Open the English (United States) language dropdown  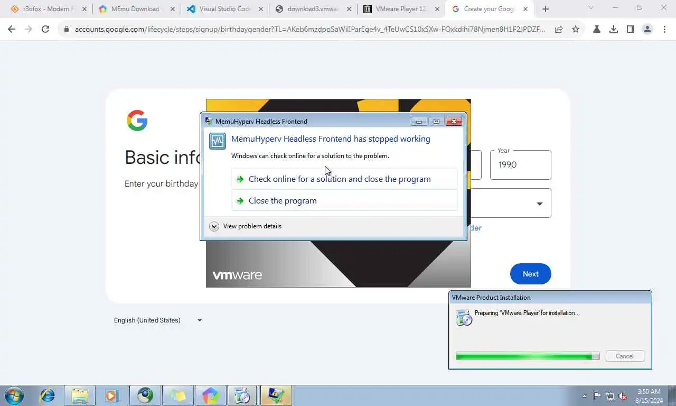(x=158, y=320)
